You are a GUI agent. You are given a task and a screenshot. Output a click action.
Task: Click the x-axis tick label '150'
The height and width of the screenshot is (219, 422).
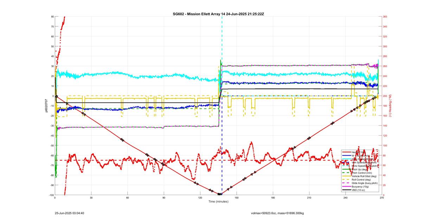(x=236, y=198)
